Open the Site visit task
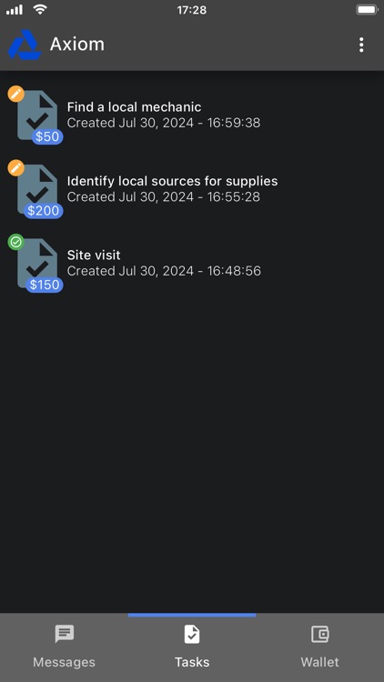The width and height of the screenshot is (384, 682). point(192,263)
